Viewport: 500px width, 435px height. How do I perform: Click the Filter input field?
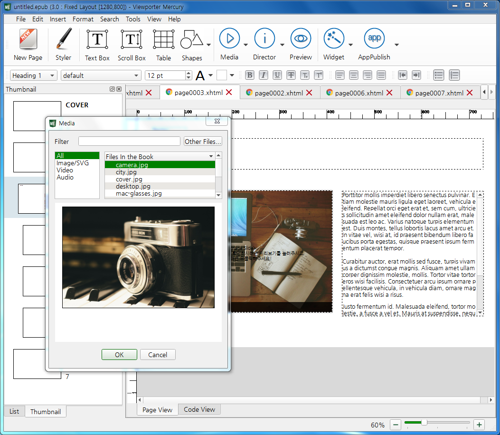tap(130, 141)
